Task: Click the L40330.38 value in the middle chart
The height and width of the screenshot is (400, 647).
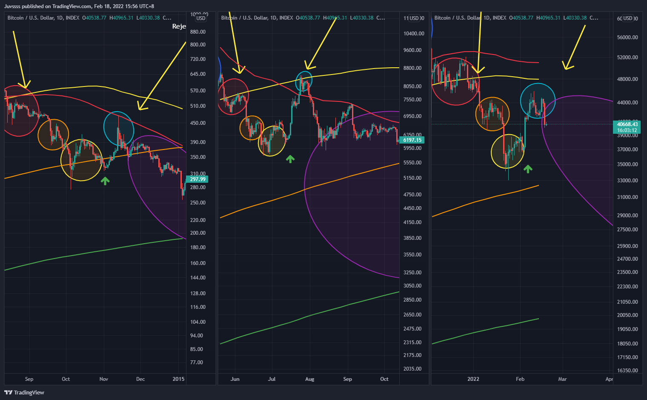Action: click(x=362, y=18)
